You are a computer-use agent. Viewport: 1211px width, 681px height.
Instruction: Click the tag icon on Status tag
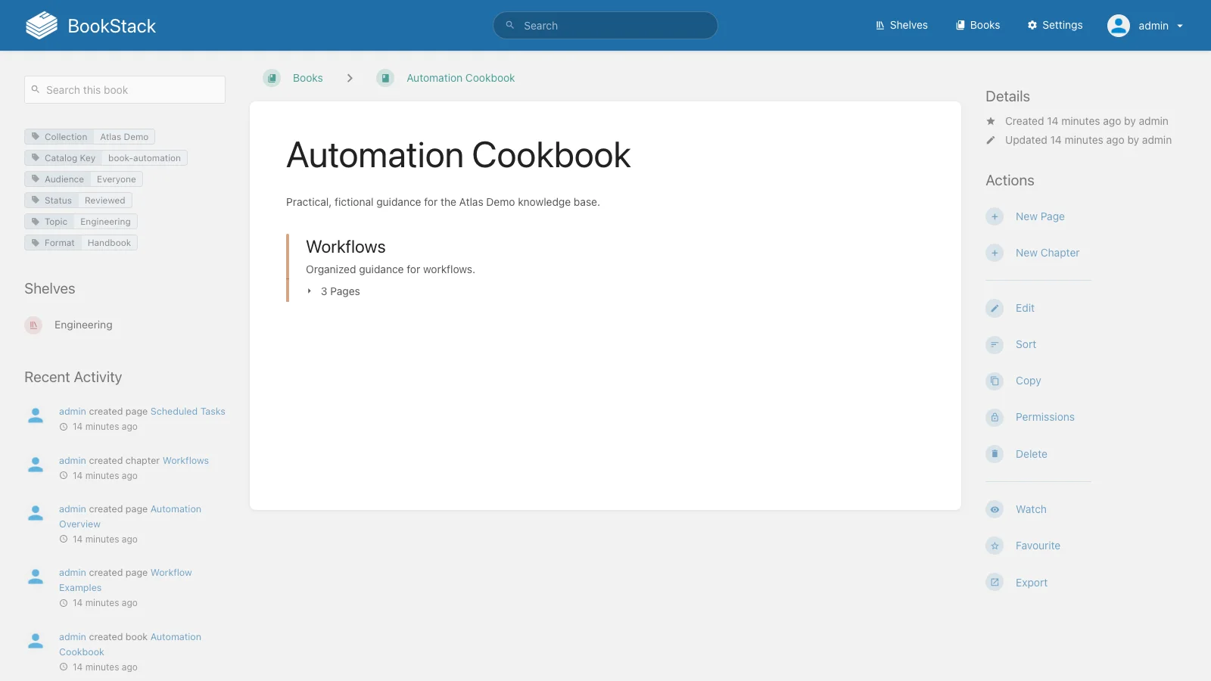pos(35,201)
